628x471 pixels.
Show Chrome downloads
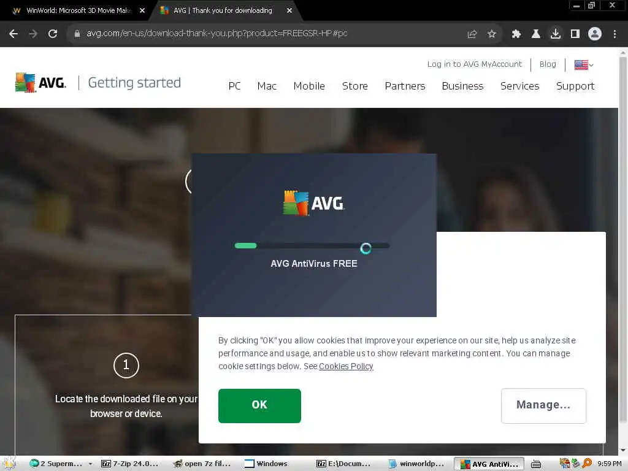pyautogui.click(x=556, y=34)
